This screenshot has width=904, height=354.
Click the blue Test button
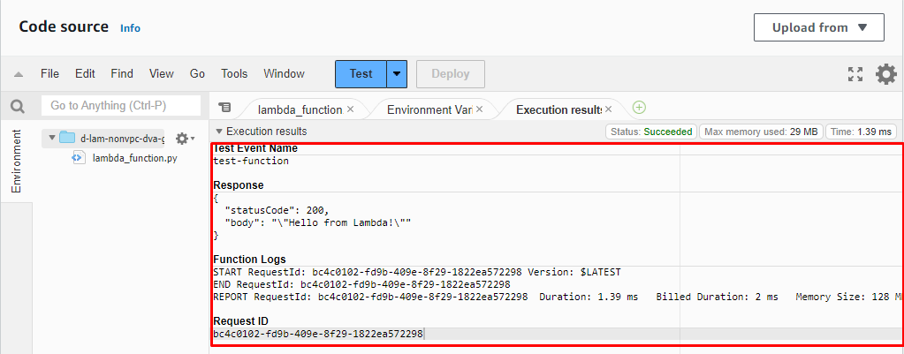tap(361, 74)
